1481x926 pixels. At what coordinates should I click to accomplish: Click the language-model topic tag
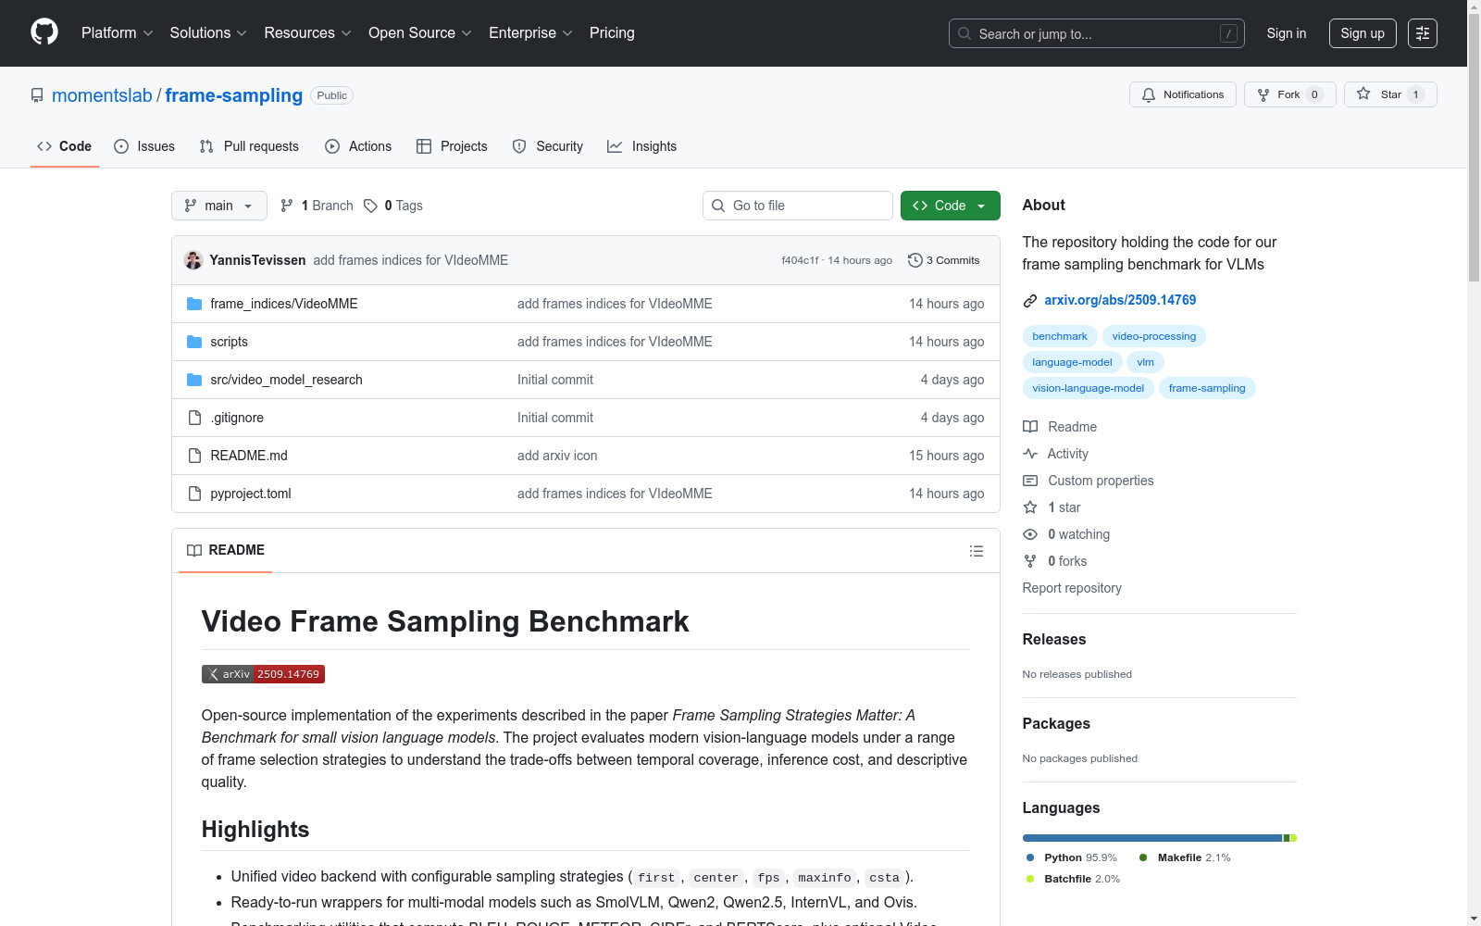pos(1073,362)
